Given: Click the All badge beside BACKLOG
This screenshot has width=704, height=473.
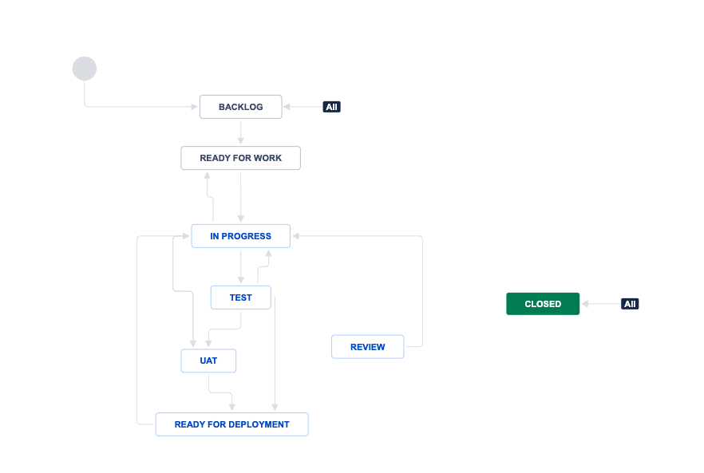Looking at the screenshot, I should tap(331, 107).
